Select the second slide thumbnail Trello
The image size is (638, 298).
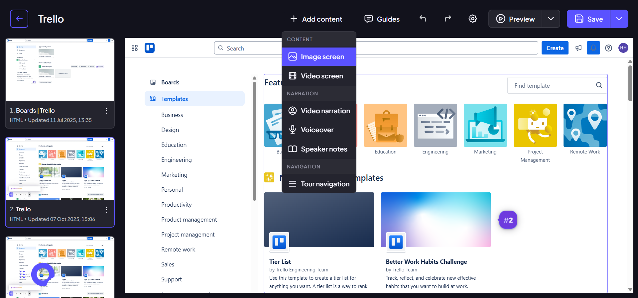(x=60, y=169)
